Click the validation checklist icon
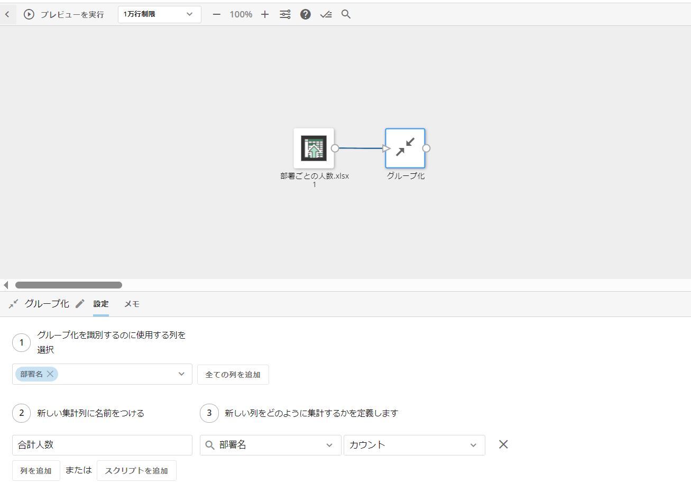The width and height of the screenshot is (691, 484). (x=326, y=14)
